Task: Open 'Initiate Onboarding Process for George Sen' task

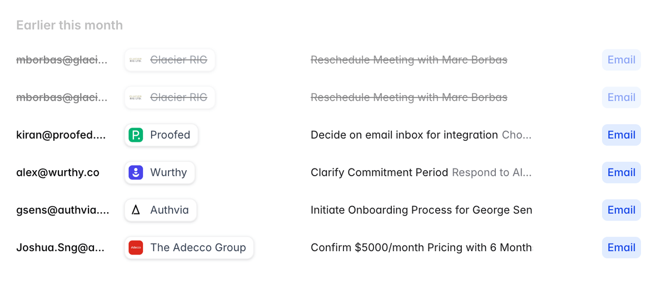Action: point(421,210)
